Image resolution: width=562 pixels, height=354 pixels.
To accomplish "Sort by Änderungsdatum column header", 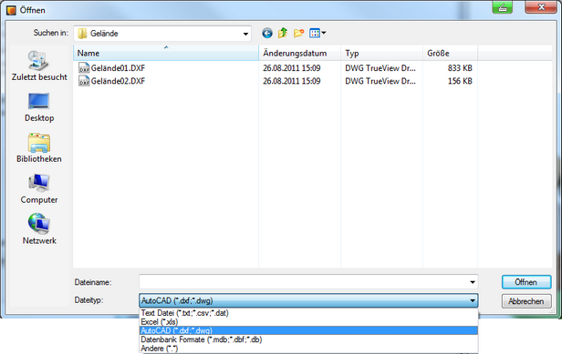I will click(299, 54).
